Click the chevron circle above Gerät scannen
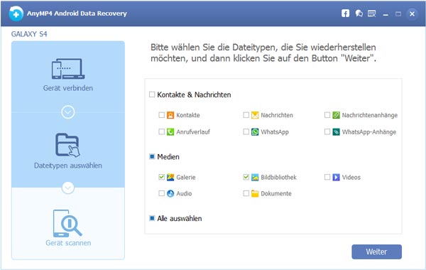This screenshot has width=426, height=270. point(68,188)
